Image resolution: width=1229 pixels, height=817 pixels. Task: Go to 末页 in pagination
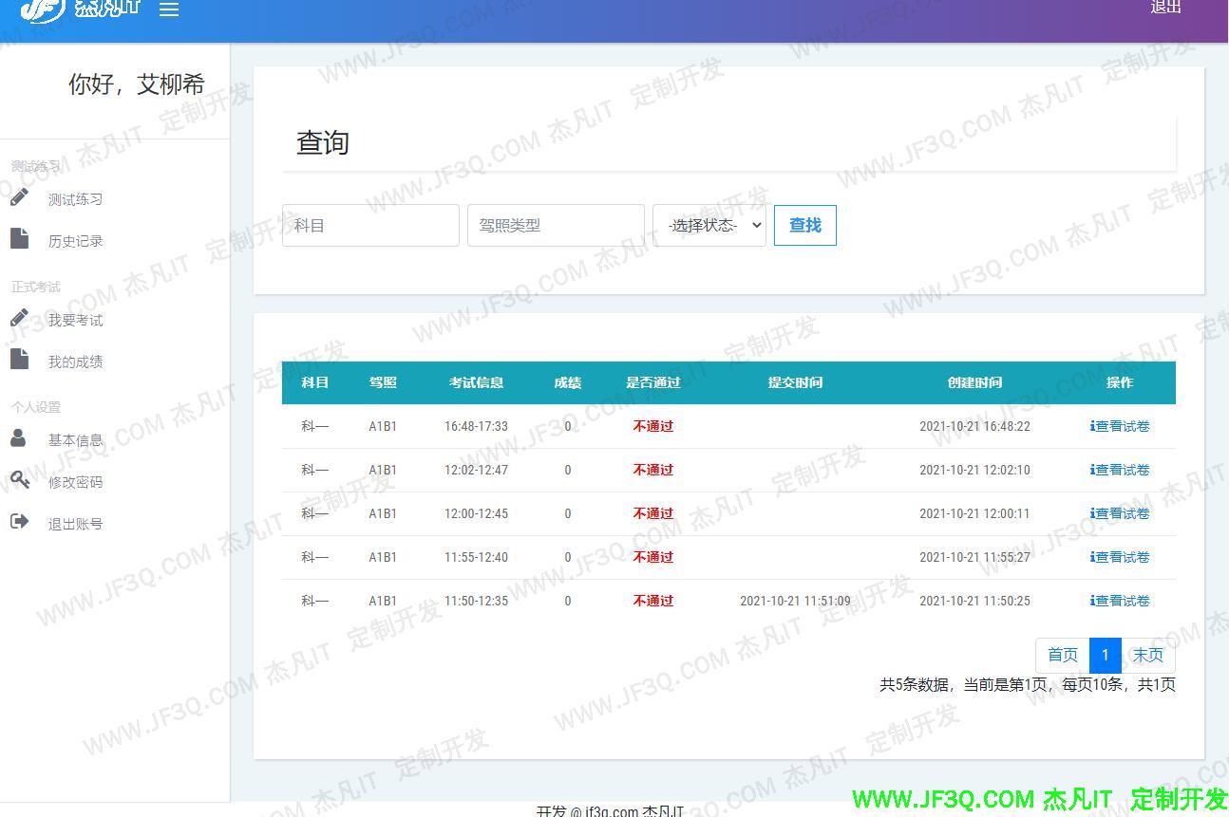(1147, 655)
